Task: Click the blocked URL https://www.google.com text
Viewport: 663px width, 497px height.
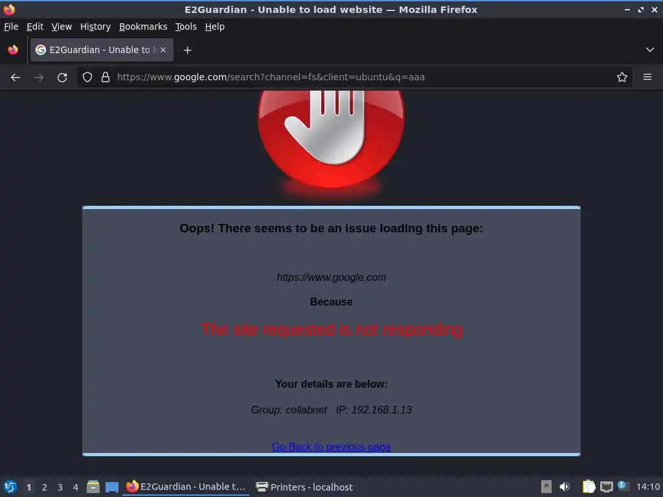Action: (x=331, y=277)
